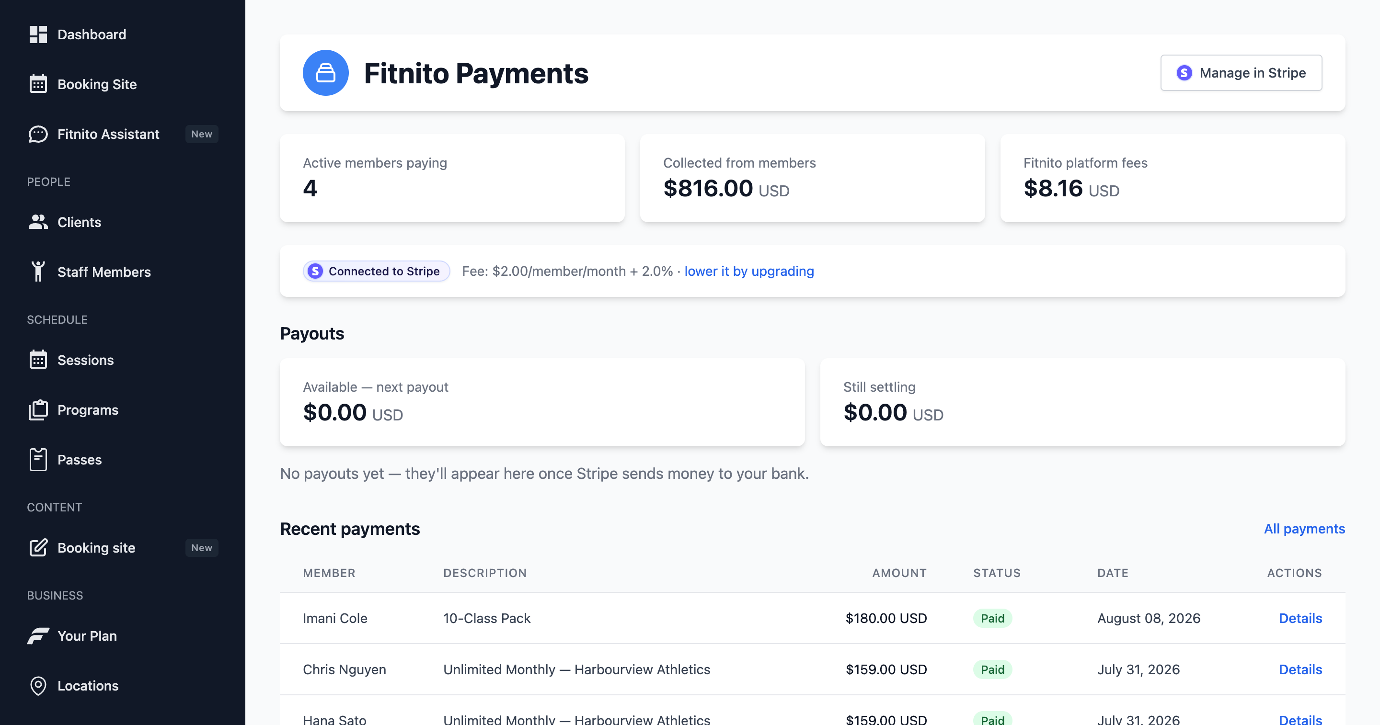This screenshot has height=725, width=1380.
Task: Click the New badge beside Fitnito Assistant
Action: click(x=201, y=134)
